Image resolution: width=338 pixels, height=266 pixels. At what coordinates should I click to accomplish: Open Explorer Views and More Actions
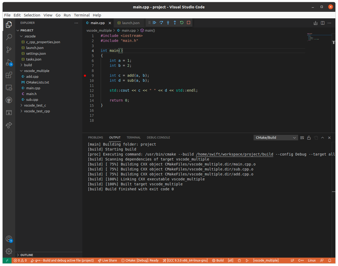click(x=76, y=23)
